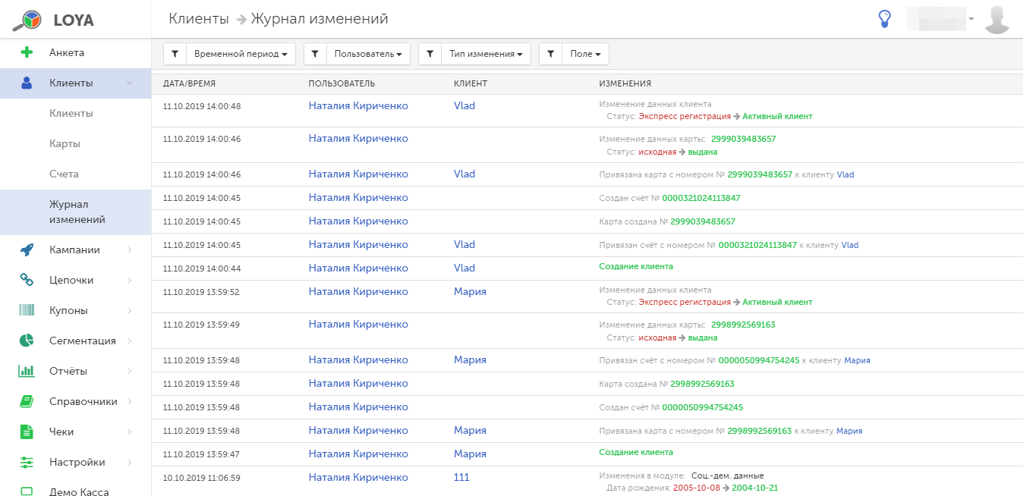Click the barcode icon for Купоны
This screenshot has height=496, width=1023.
point(27,311)
